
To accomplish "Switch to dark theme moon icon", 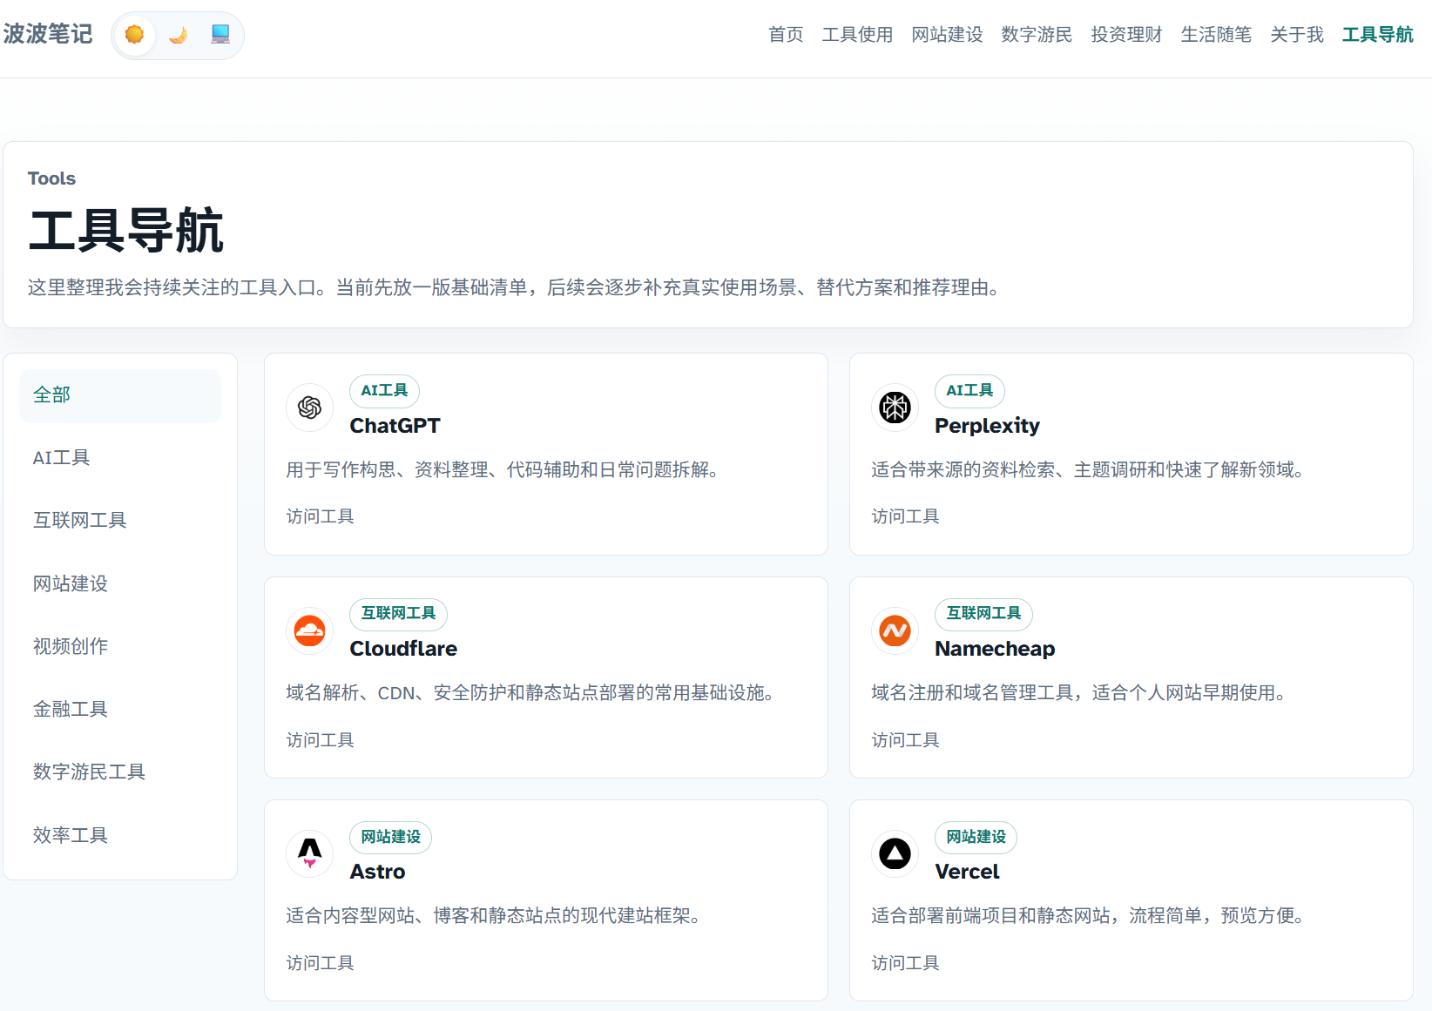I will [x=178, y=35].
